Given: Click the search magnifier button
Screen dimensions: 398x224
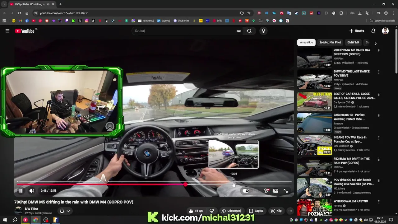Looking at the screenshot, I should (249, 31).
